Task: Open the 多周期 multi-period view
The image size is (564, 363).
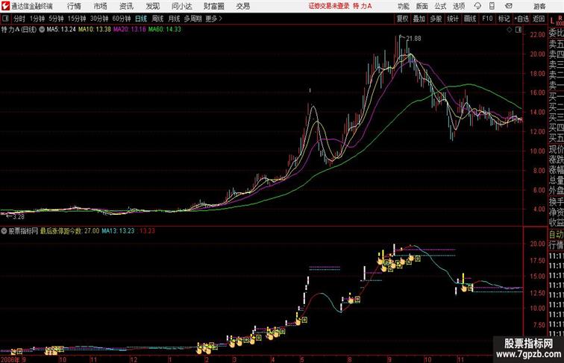Action: (x=192, y=19)
